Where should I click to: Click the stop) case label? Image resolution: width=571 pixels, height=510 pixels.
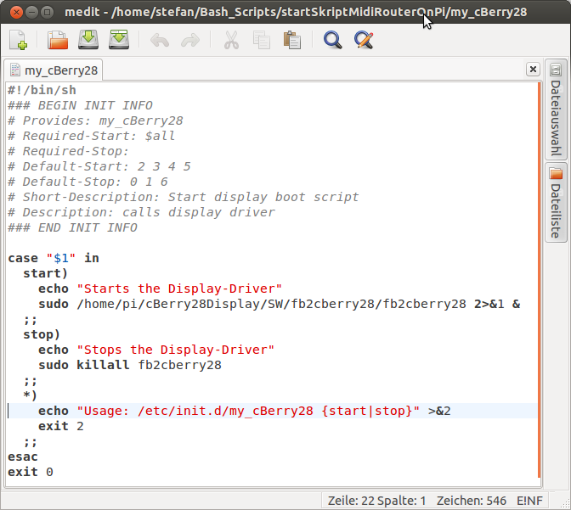[x=42, y=334]
